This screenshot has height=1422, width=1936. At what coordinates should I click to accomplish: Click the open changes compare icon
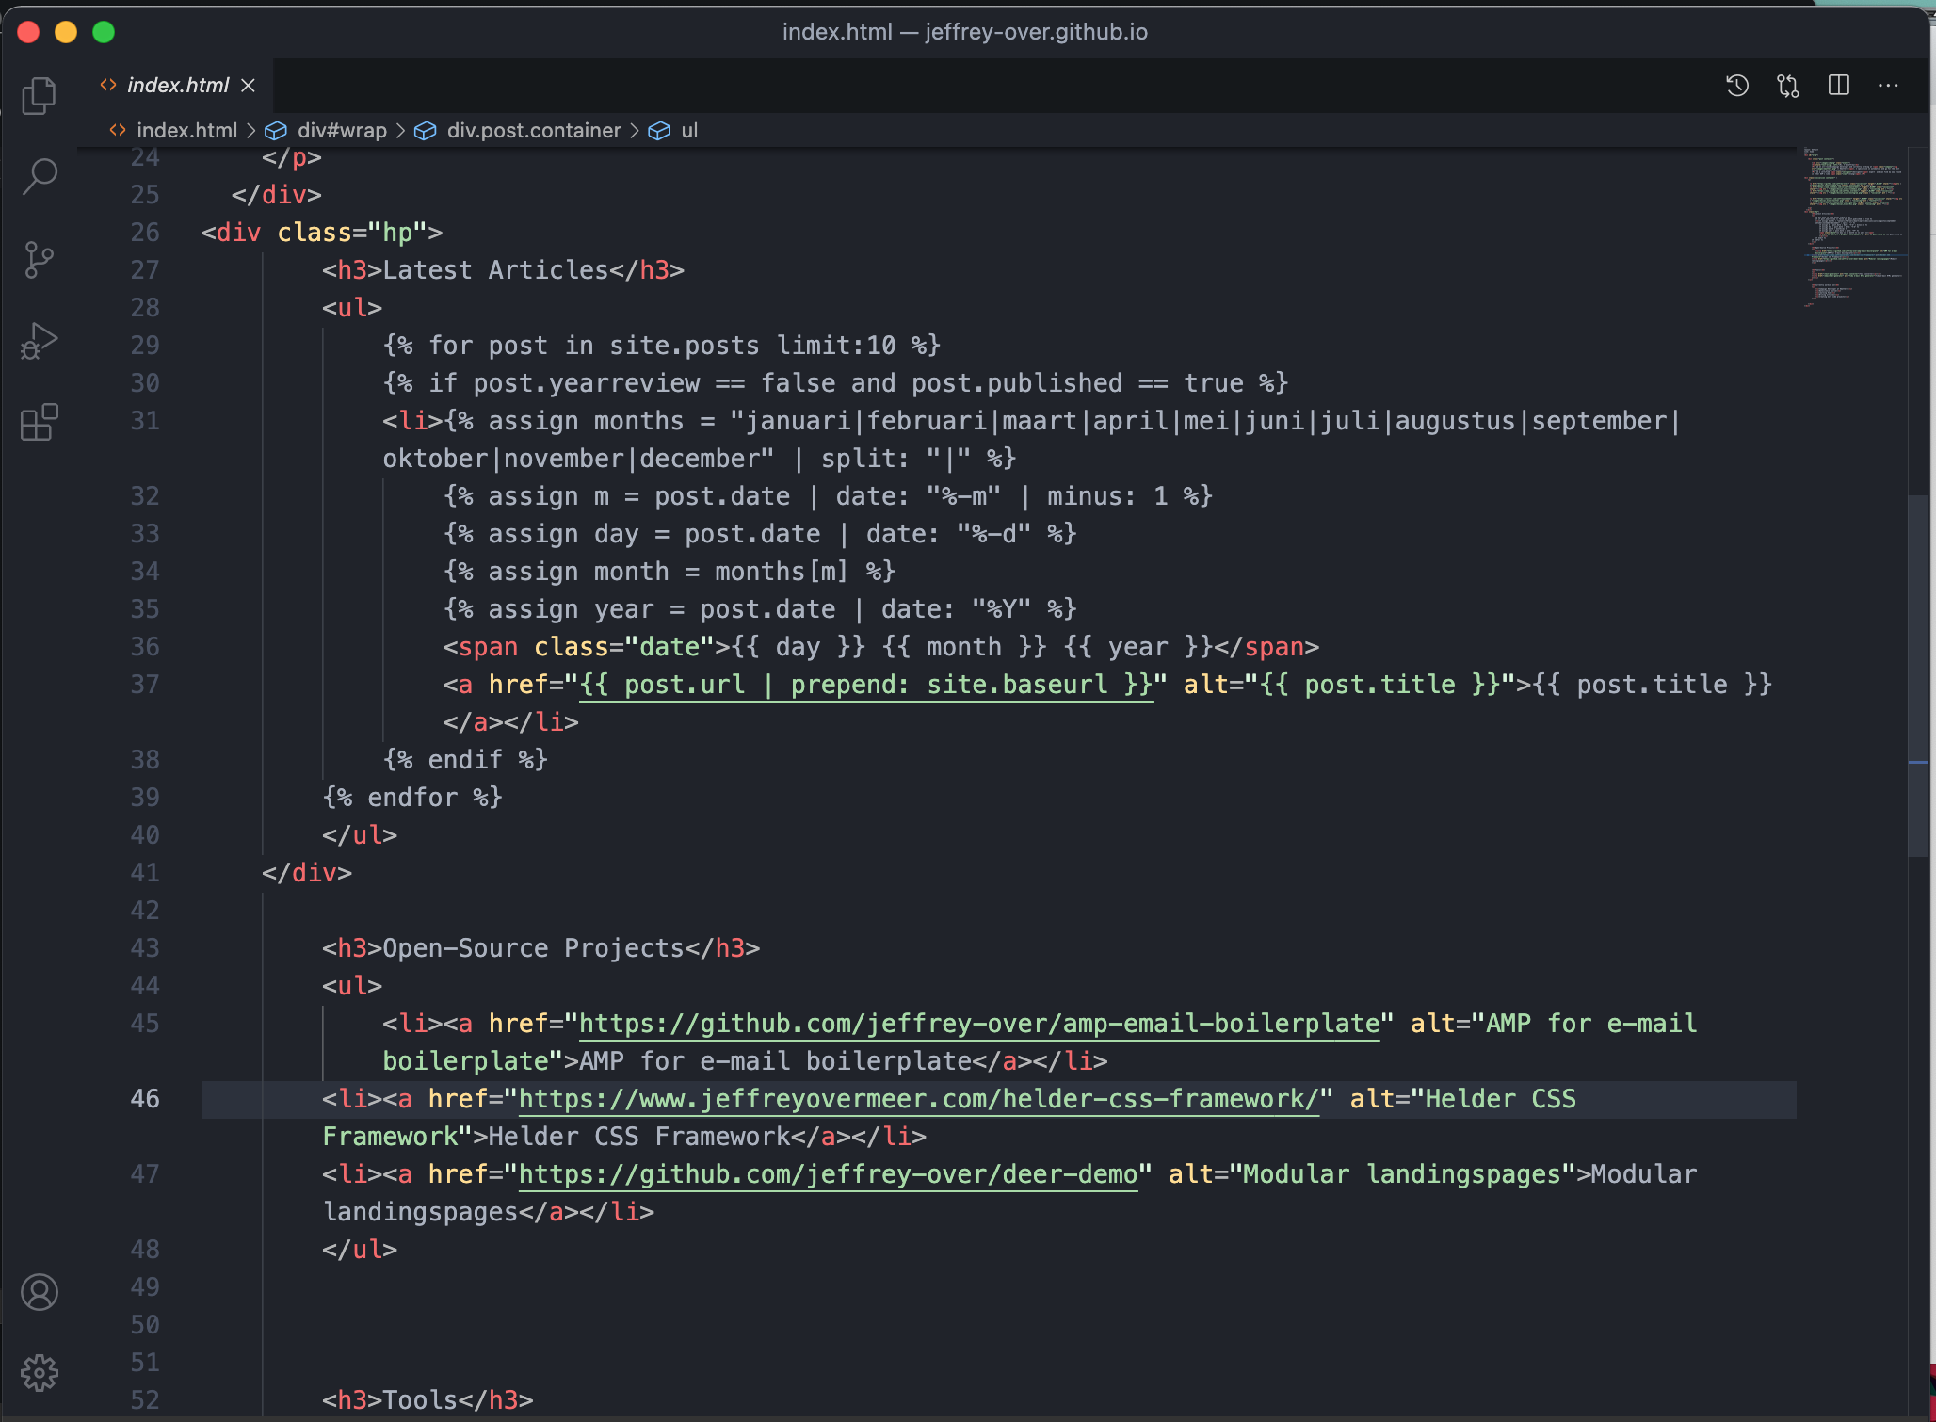pyautogui.click(x=1787, y=86)
